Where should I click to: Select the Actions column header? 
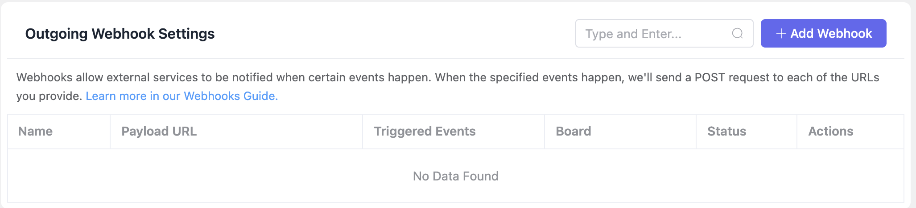830,131
